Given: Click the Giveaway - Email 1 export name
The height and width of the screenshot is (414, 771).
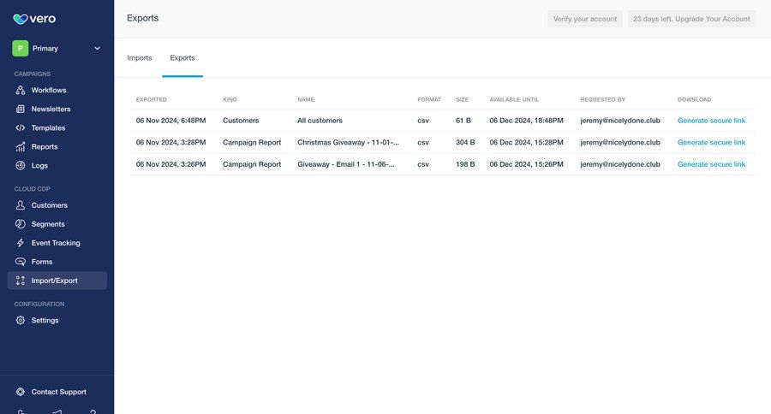Looking at the screenshot, I should (346, 164).
